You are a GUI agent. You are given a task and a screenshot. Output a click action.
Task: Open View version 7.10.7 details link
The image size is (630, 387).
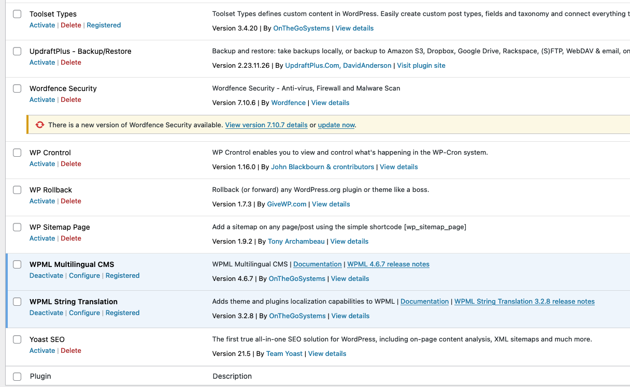(x=266, y=125)
